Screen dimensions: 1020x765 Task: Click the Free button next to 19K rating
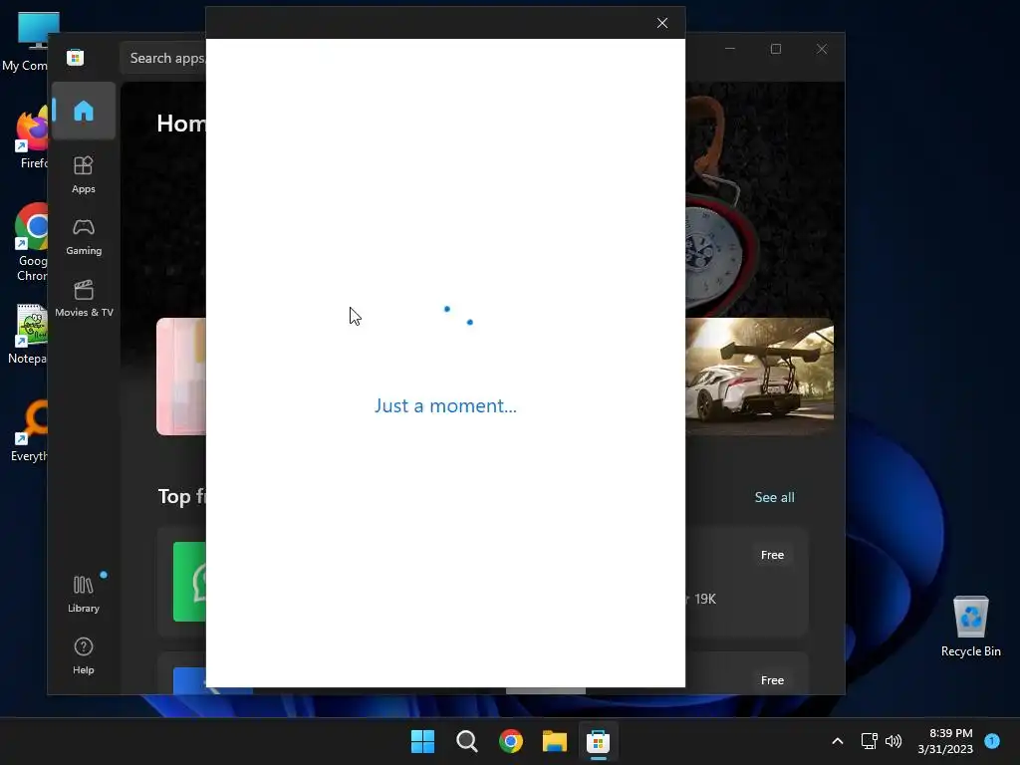[x=772, y=555]
